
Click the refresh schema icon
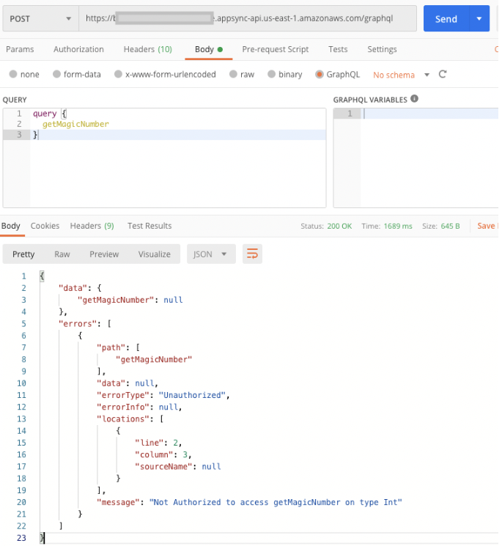point(443,74)
